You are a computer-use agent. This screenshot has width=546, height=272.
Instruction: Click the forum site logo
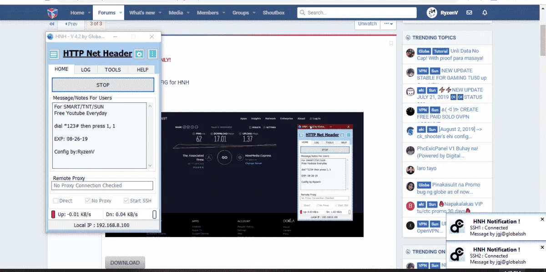coord(53,13)
